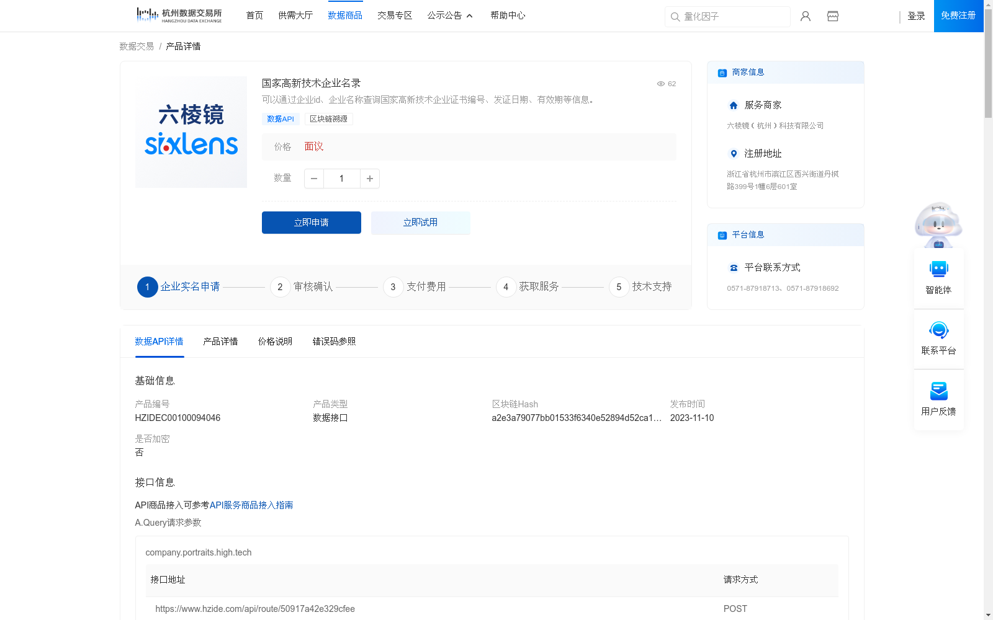Viewport: 993px width, 620px height.
Task: Open the 智能体 AI assistant icon
Action: [x=938, y=268]
